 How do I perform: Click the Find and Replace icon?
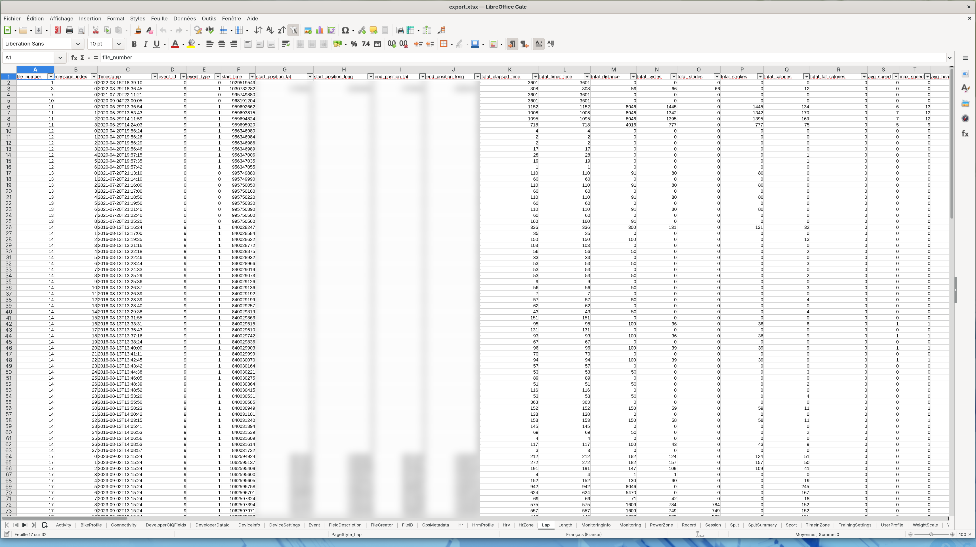click(198, 30)
